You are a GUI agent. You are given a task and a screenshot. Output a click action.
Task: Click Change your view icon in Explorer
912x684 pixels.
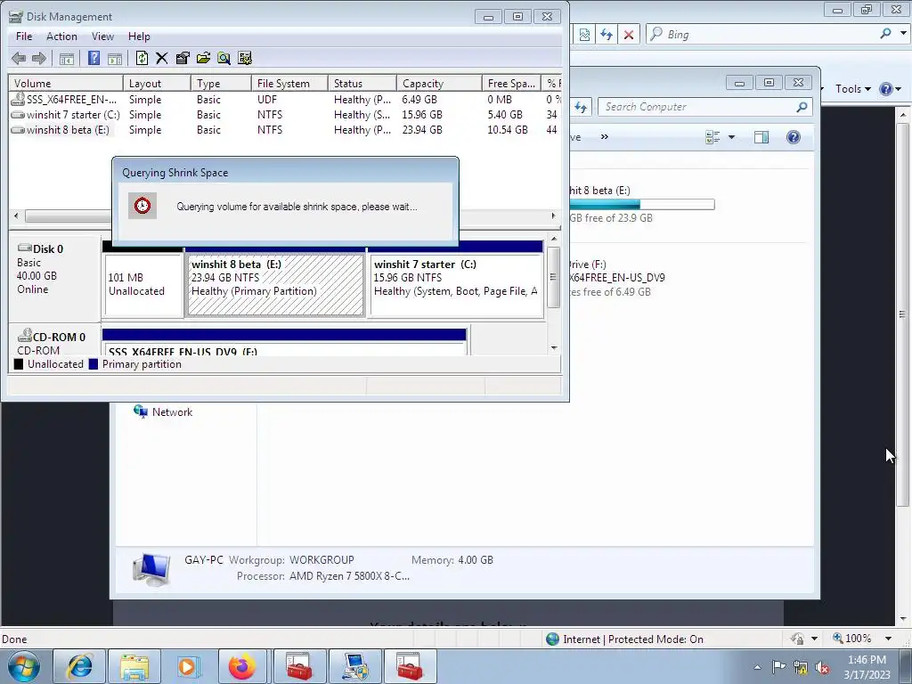[x=712, y=137]
